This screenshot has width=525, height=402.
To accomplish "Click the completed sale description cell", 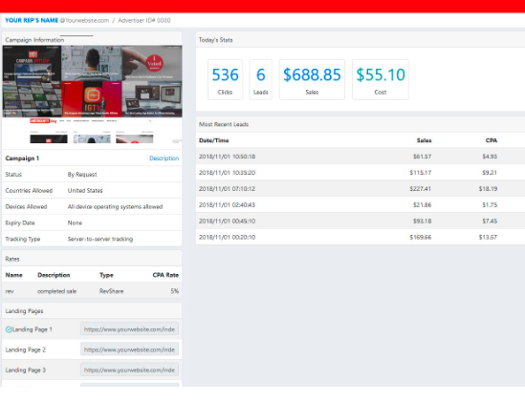I will point(57,291).
